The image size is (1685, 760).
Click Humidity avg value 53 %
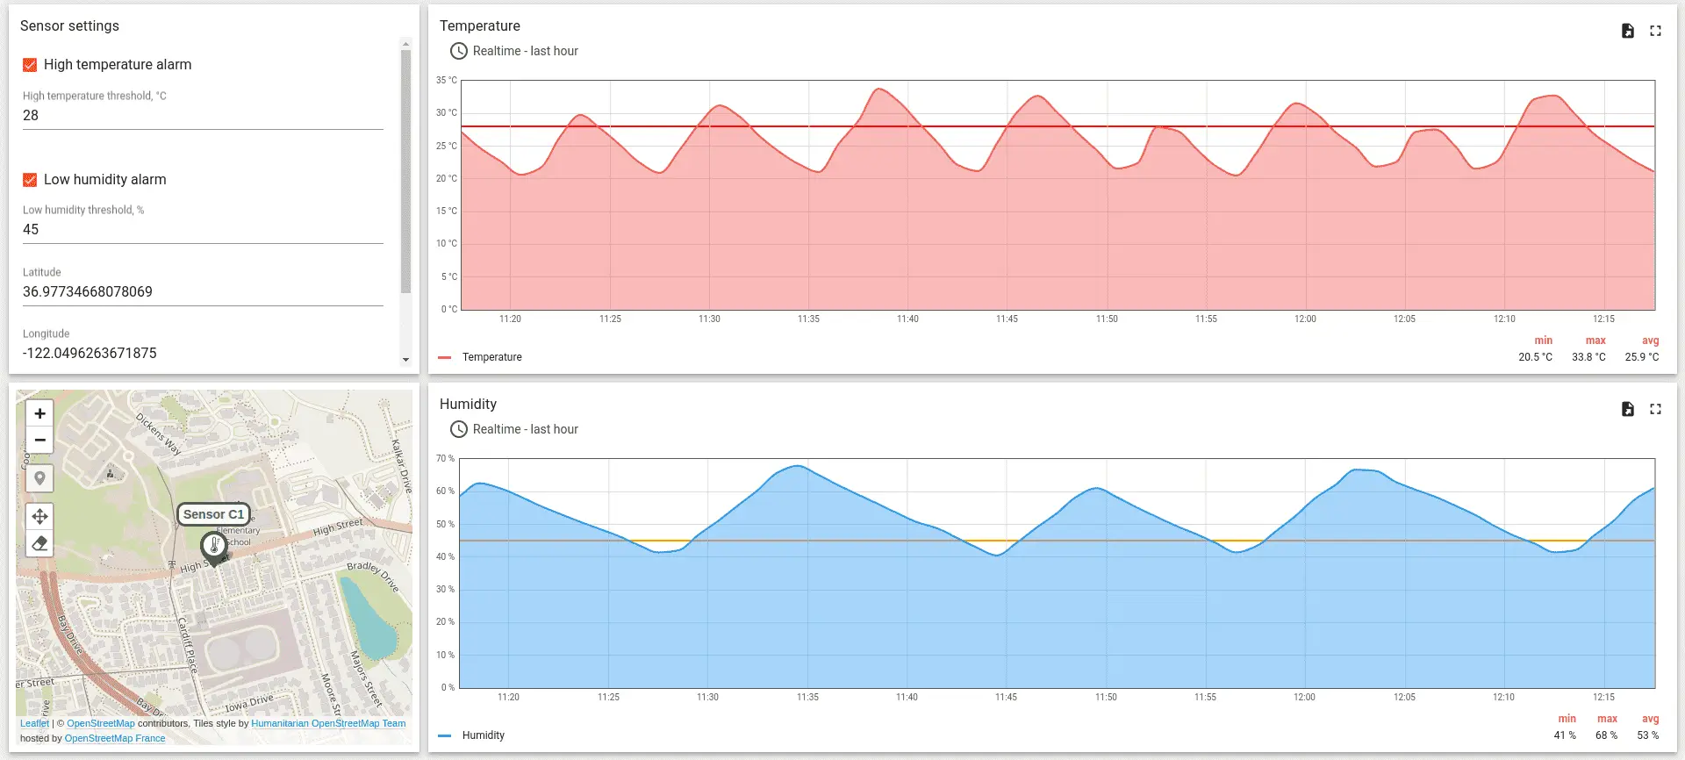coord(1648,735)
